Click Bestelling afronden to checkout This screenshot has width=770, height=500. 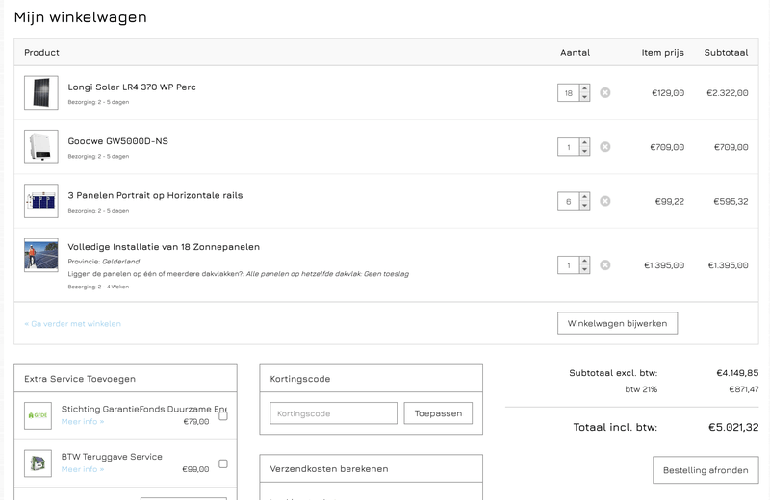coord(706,470)
